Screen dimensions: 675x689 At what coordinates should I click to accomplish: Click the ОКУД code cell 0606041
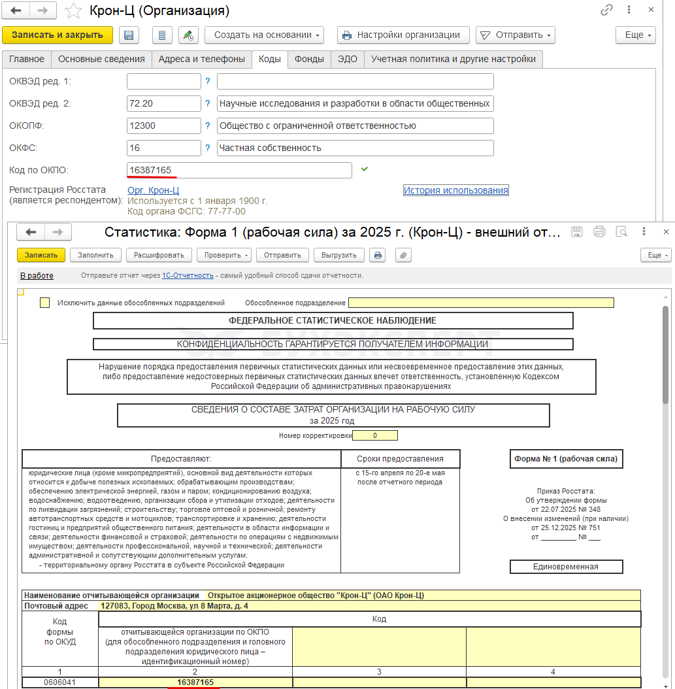pos(59,682)
